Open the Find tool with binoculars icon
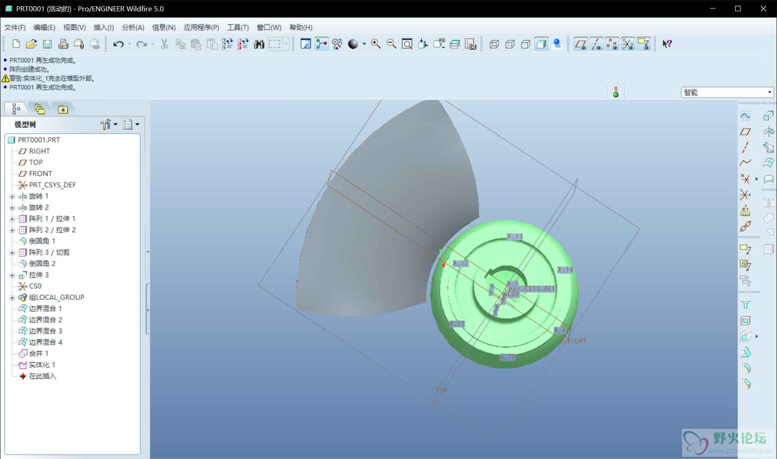Viewport: 777px width, 459px height. (259, 44)
